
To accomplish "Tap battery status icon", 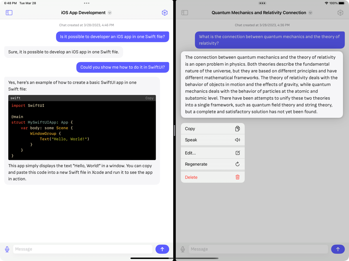I will coord(342,3).
